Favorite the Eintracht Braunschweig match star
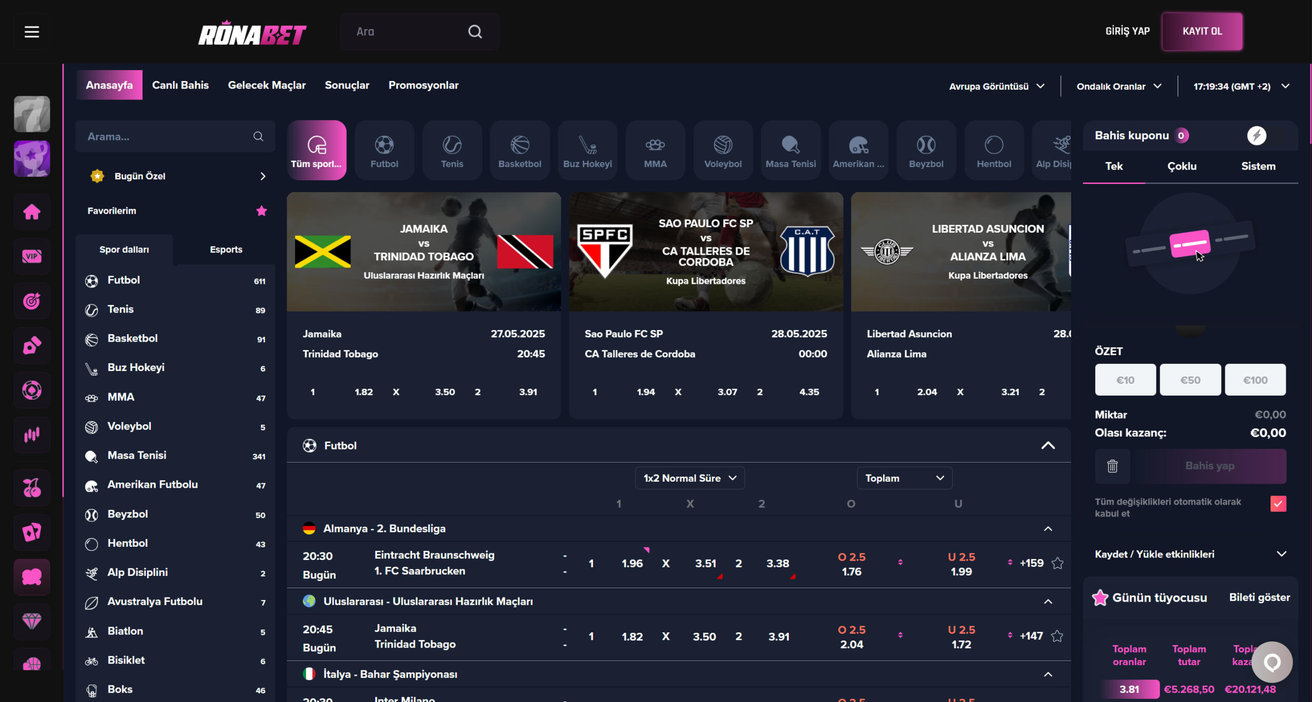 click(x=1057, y=563)
